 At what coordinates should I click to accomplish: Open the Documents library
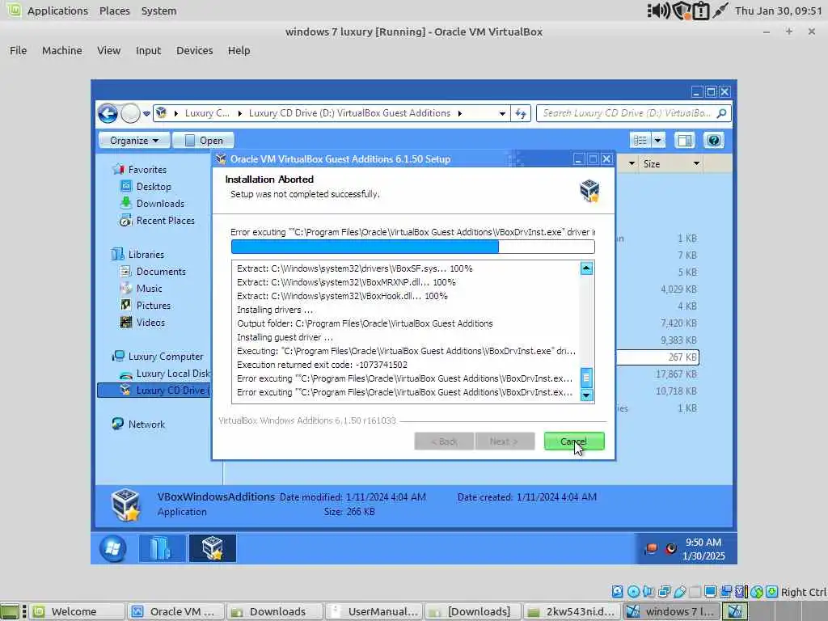click(161, 272)
